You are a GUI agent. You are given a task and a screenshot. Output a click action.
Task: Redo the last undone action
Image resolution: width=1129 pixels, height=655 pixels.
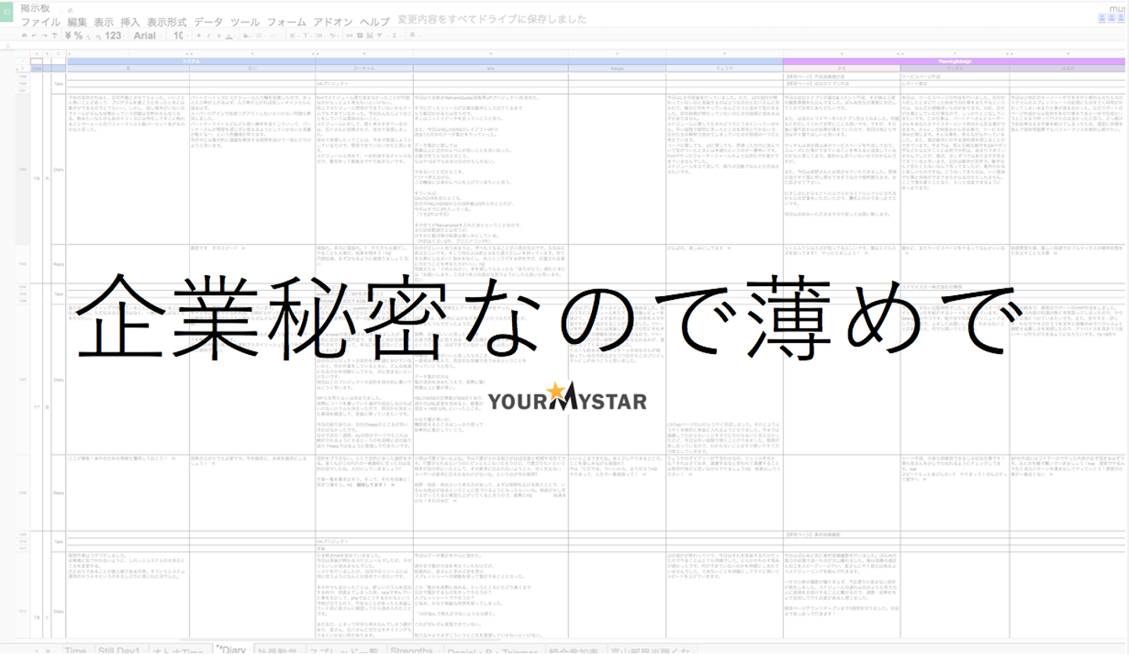click(x=43, y=35)
